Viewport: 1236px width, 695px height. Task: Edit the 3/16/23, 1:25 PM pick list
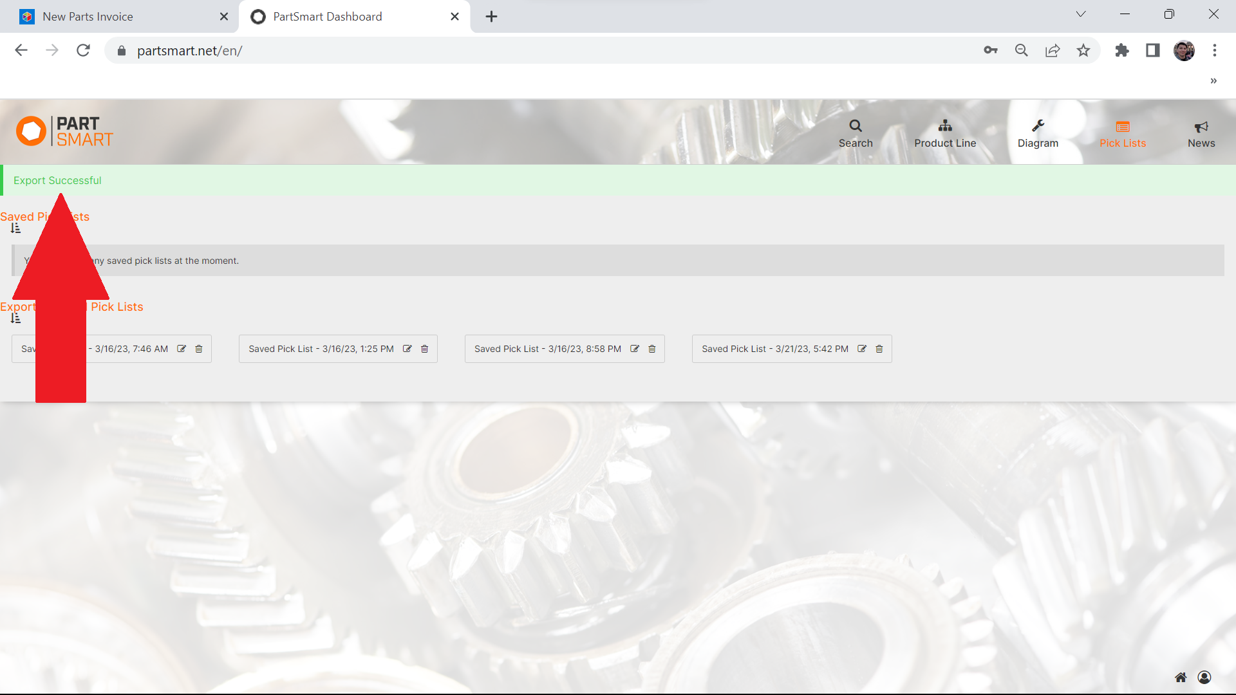coord(407,349)
